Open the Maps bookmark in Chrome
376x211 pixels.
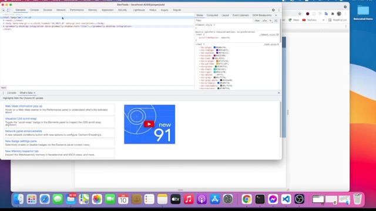[x=294, y=20]
